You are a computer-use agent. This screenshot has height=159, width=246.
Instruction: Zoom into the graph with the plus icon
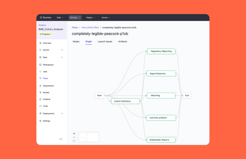[x=74, y=133]
